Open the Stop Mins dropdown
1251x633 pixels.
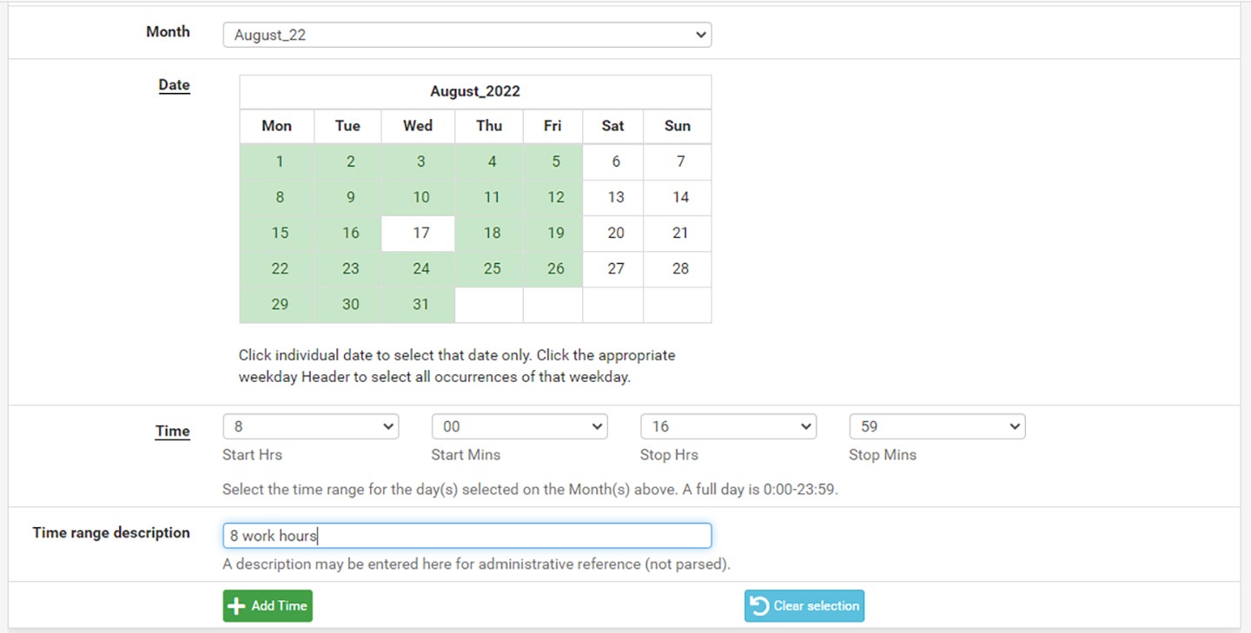937,426
